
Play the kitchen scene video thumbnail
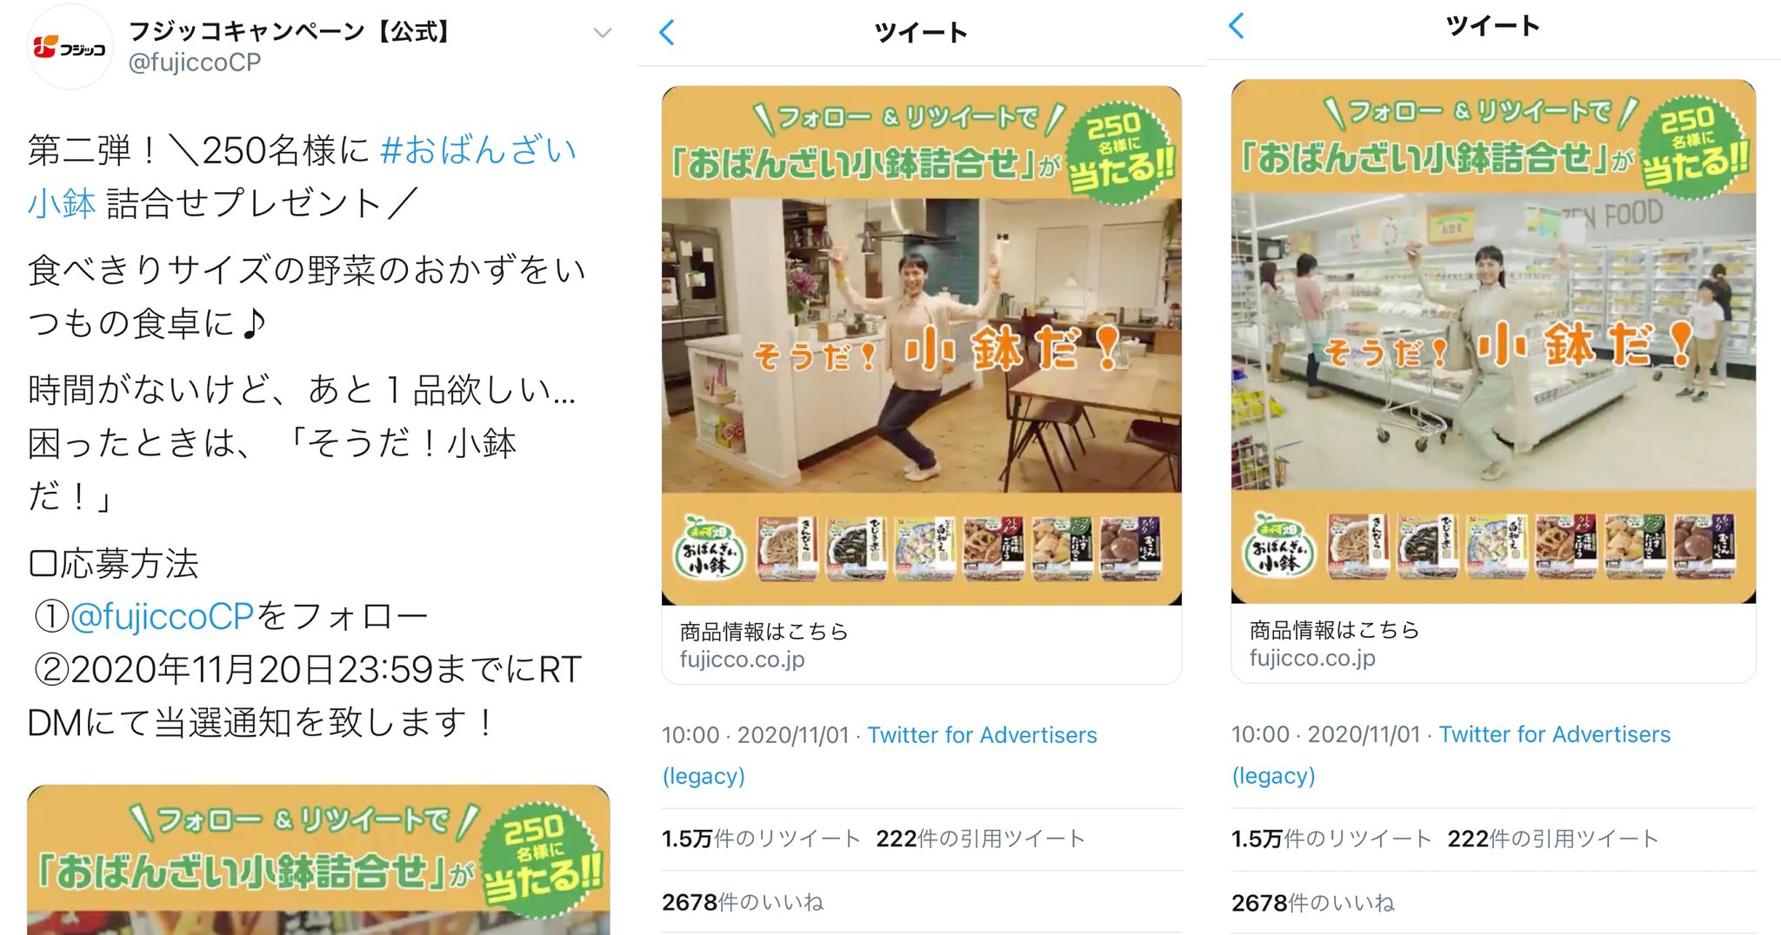tap(921, 345)
